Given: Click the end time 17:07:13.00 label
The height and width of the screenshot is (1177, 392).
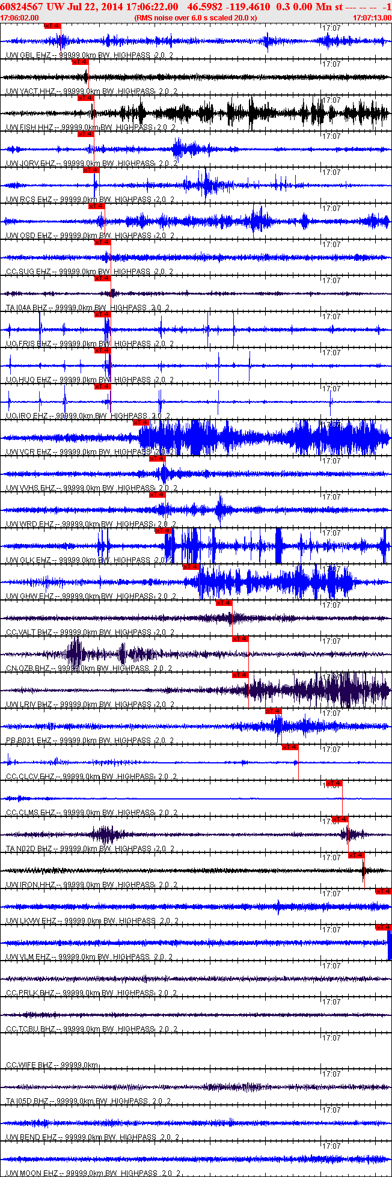Looking at the screenshot, I should coord(372,18).
